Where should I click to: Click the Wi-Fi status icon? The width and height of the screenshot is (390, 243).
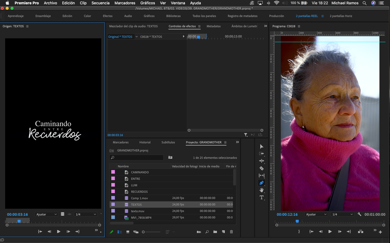pyautogui.click(x=277, y=3)
